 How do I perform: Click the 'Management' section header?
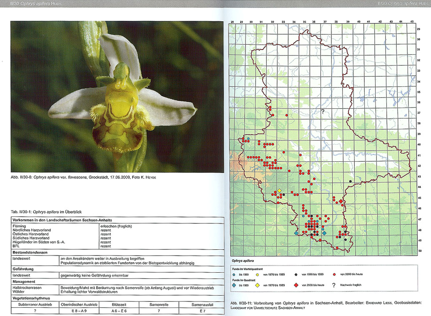24,282
